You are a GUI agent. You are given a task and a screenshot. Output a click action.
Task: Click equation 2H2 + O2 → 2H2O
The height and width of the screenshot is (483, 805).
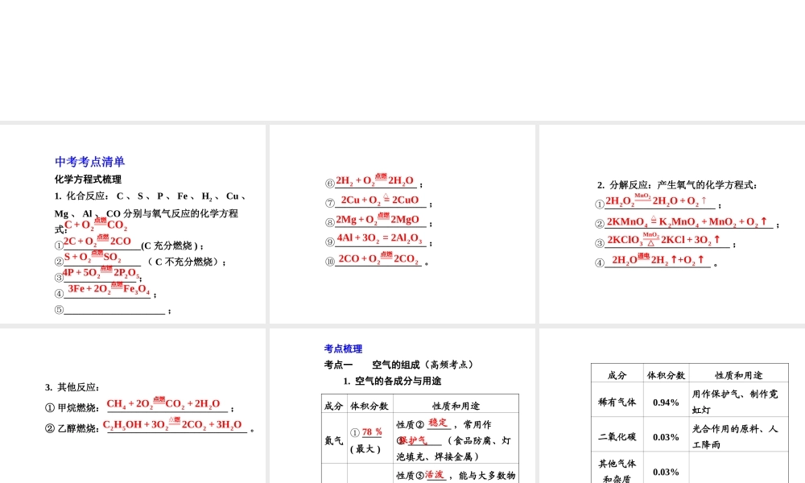(x=375, y=180)
